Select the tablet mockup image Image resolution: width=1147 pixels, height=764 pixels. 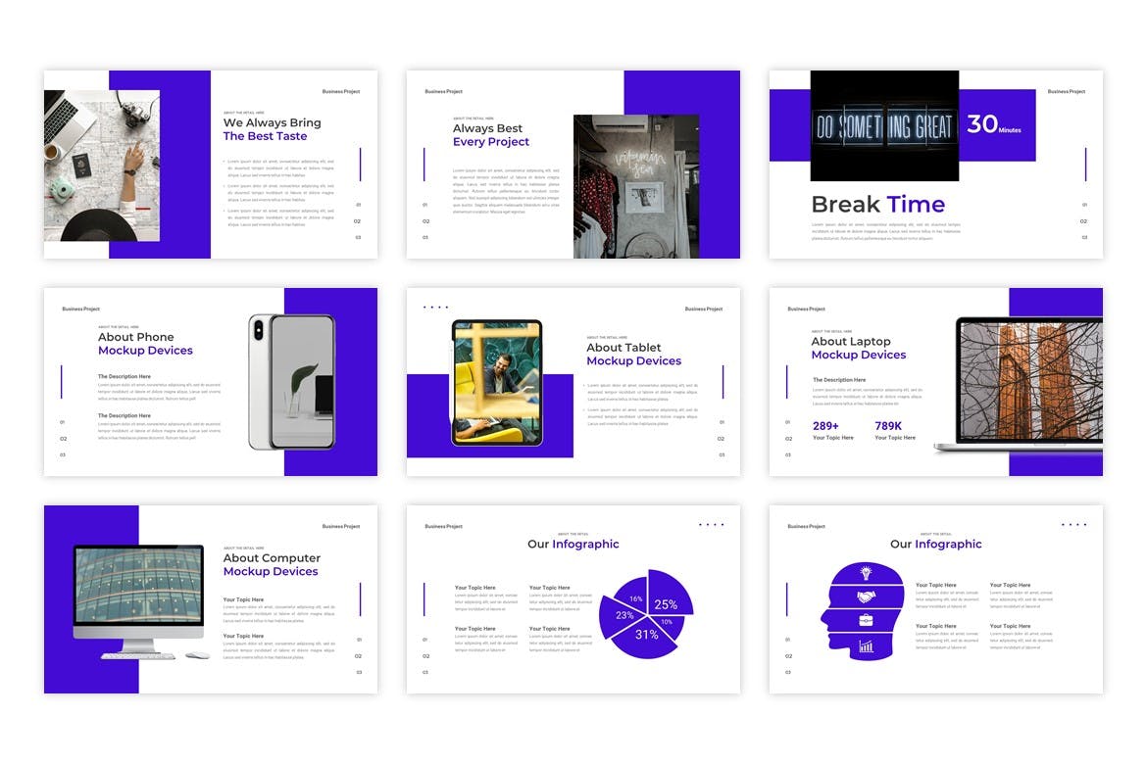coord(497,382)
